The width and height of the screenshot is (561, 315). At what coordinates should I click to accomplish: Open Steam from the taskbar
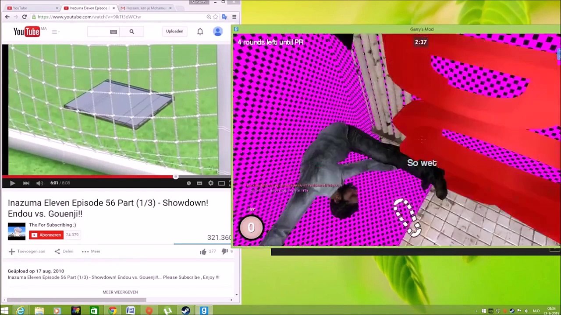[x=186, y=311]
